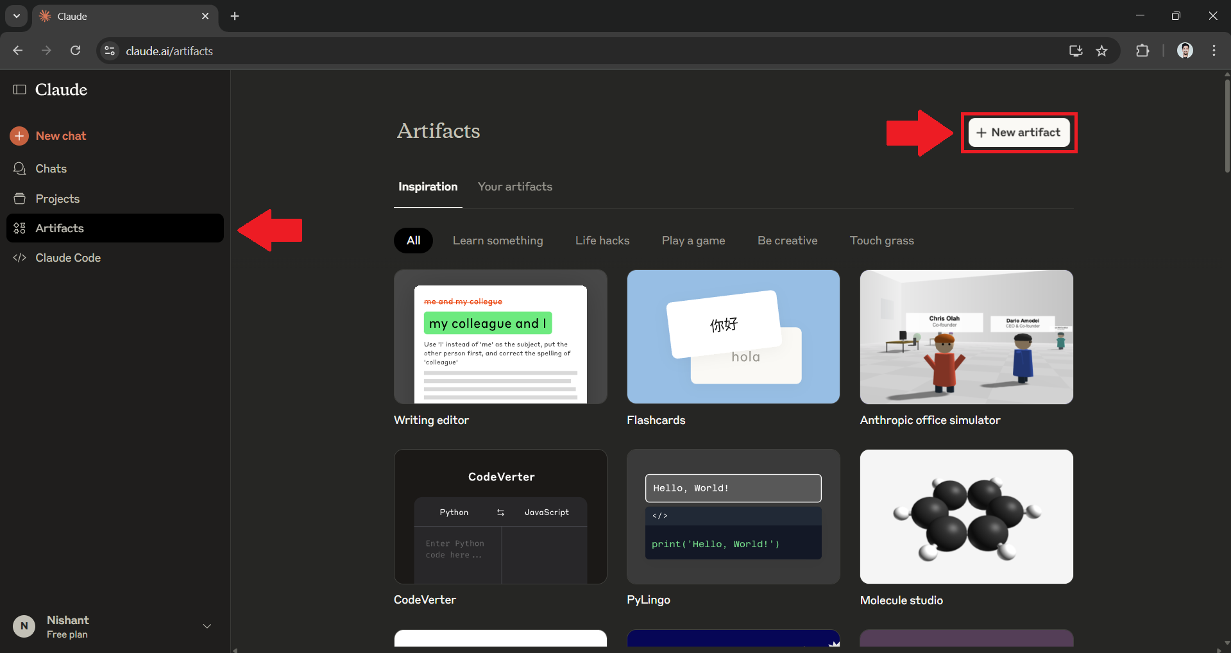
Task: Open Chats from the sidebar
Action: [x=115, y=169]
